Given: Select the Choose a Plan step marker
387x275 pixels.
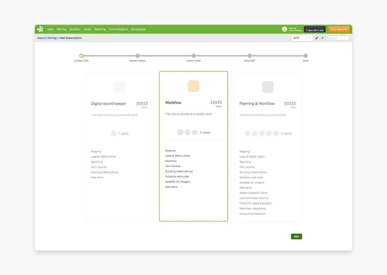Looking at the screenshot, I should click(81, 56).
